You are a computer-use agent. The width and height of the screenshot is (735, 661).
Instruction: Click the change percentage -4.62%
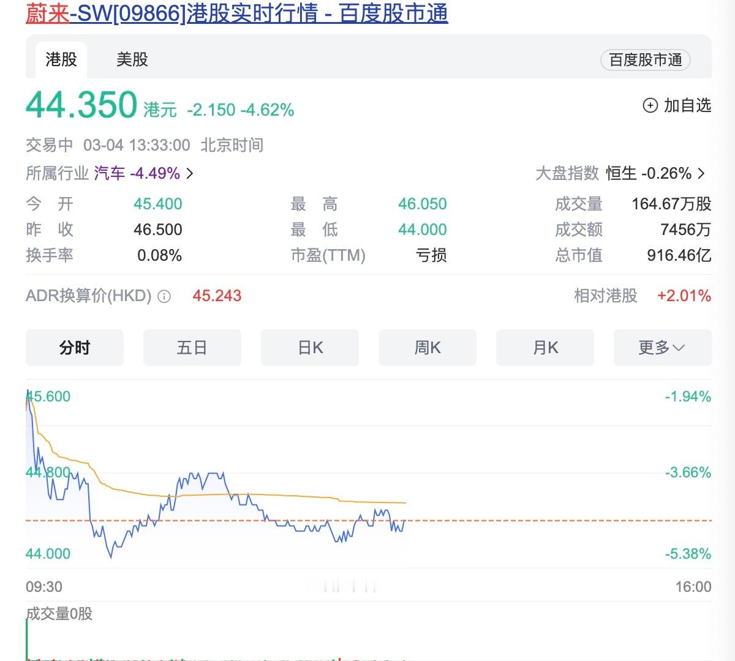coord(267,110)
